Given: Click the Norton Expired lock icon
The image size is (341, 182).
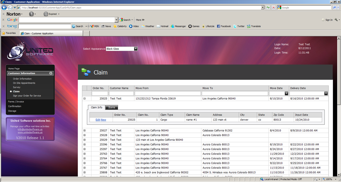Looking at the screenshot, I should click(x=46, y=14).
